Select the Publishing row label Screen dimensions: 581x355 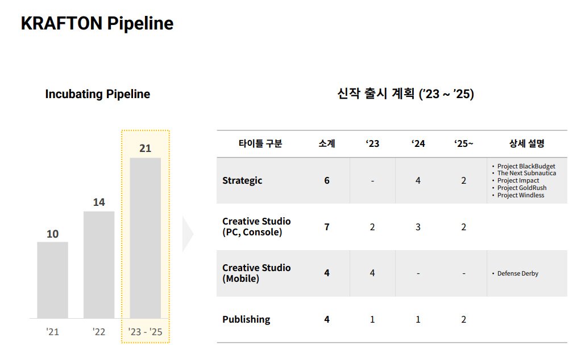click(246, 319)
